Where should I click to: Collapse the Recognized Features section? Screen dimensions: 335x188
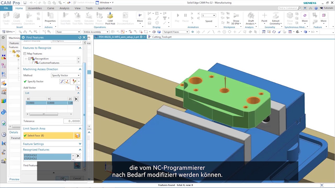point(80,150)
